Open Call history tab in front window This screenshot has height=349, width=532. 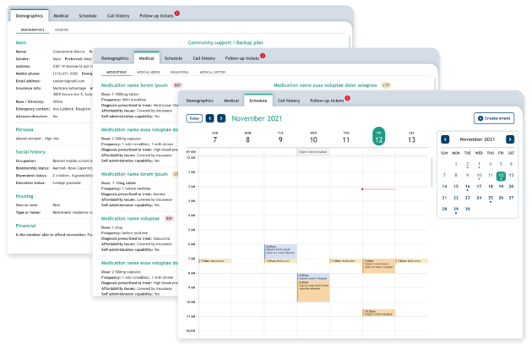click(289, 101)
